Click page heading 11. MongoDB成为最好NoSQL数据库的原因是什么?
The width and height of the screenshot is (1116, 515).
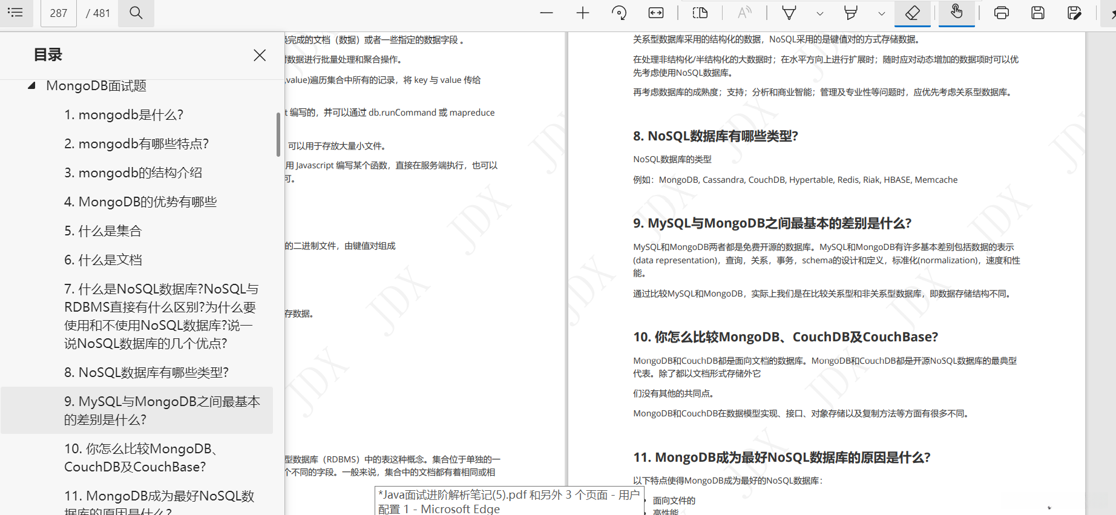782,457
